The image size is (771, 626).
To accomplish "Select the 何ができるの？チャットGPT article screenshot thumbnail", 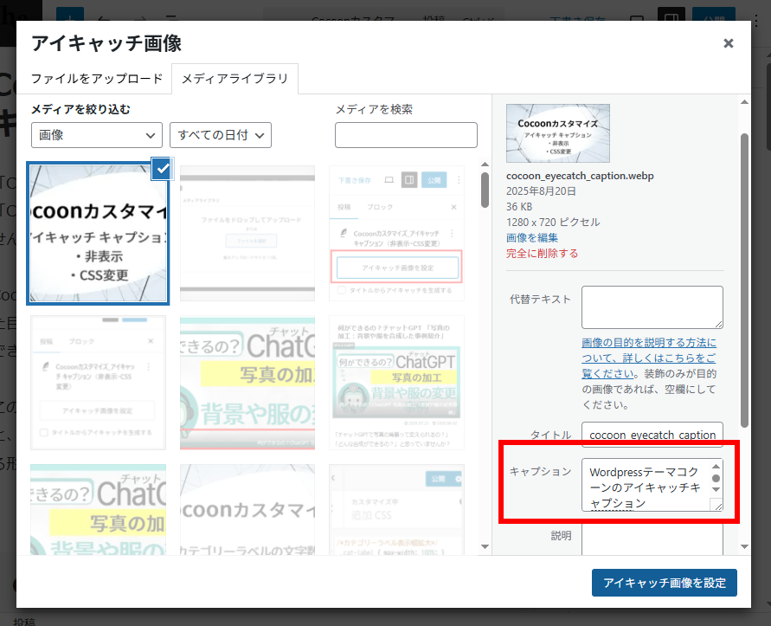I will pyautogui.click(x=396, y=383).
